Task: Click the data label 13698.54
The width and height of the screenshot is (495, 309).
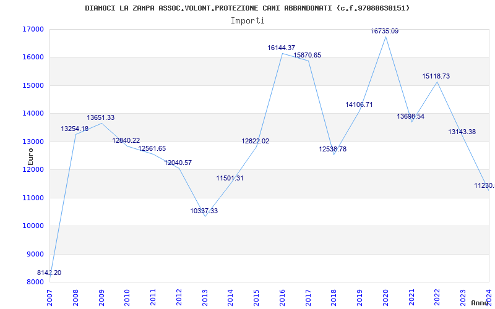Action: (x=410, y=116)
